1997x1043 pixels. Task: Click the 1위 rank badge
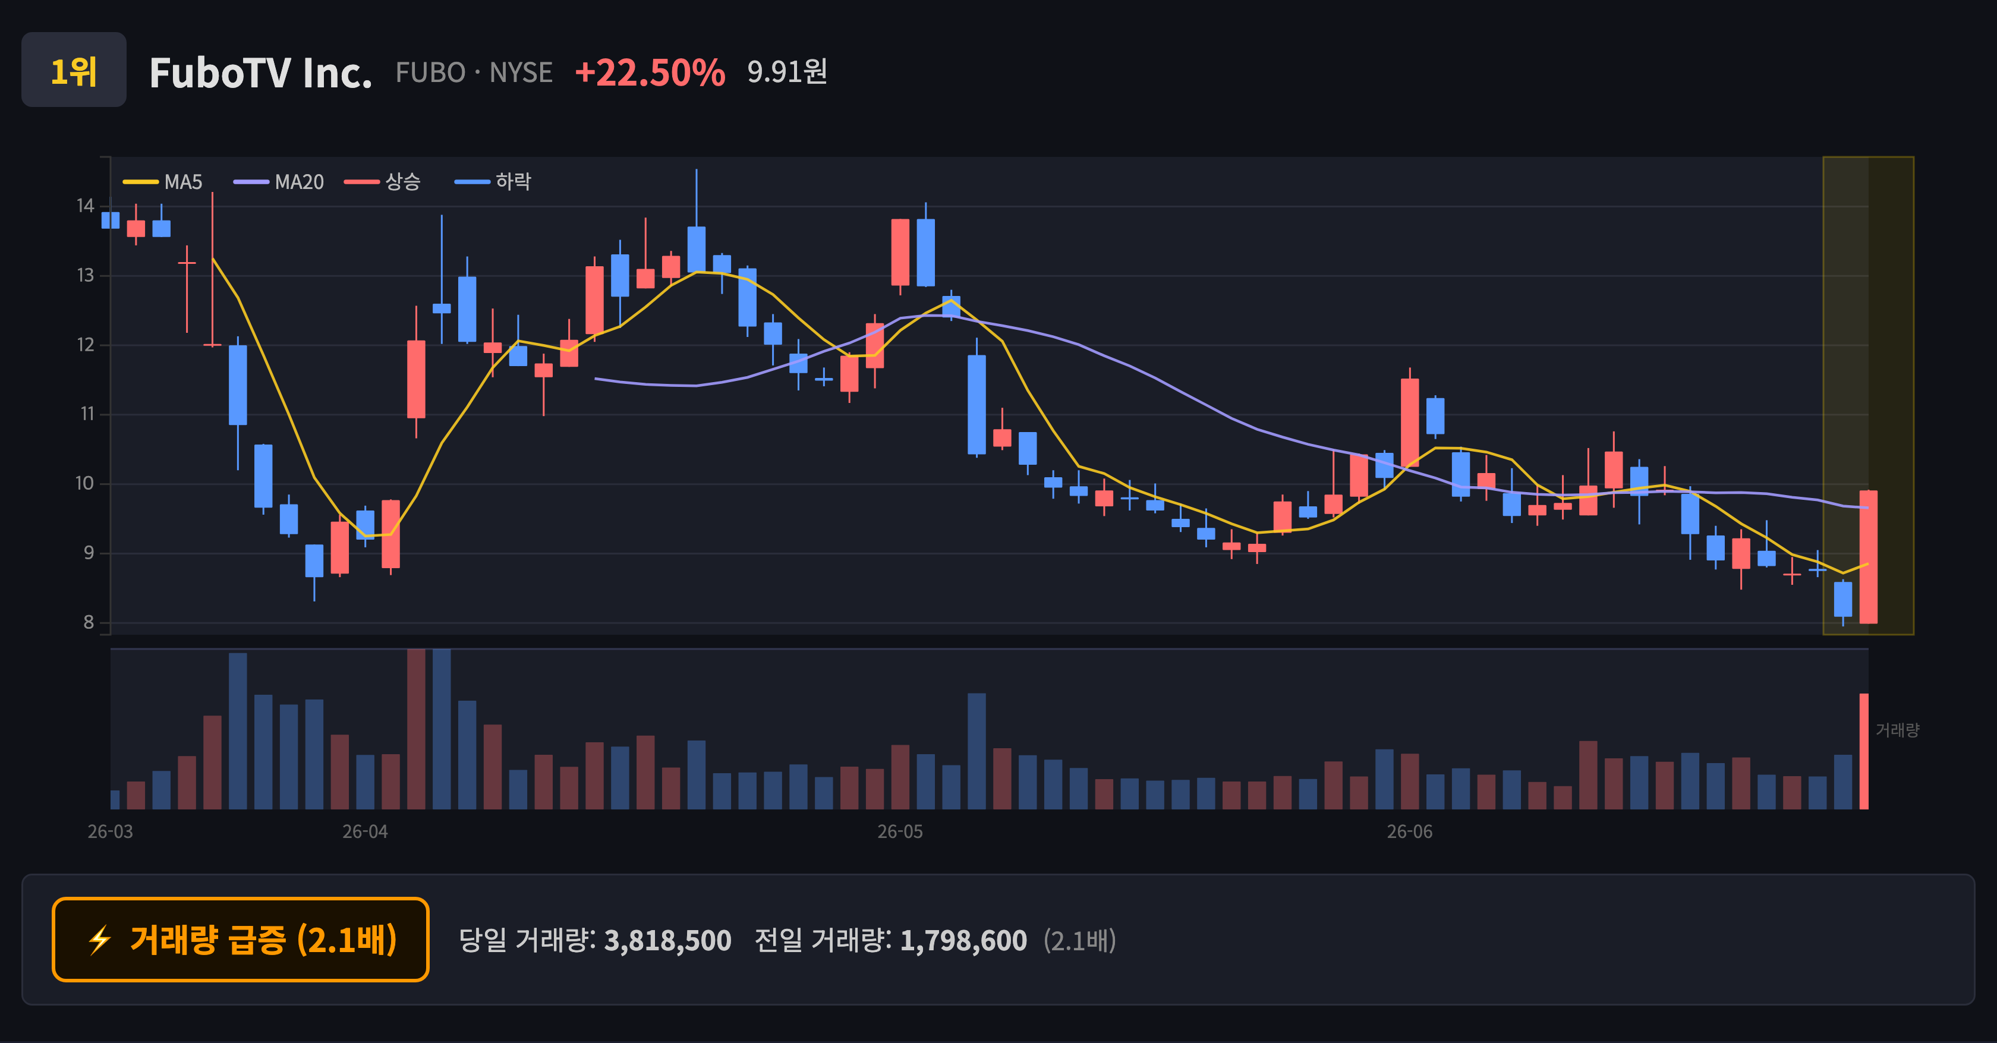[74, 70]
